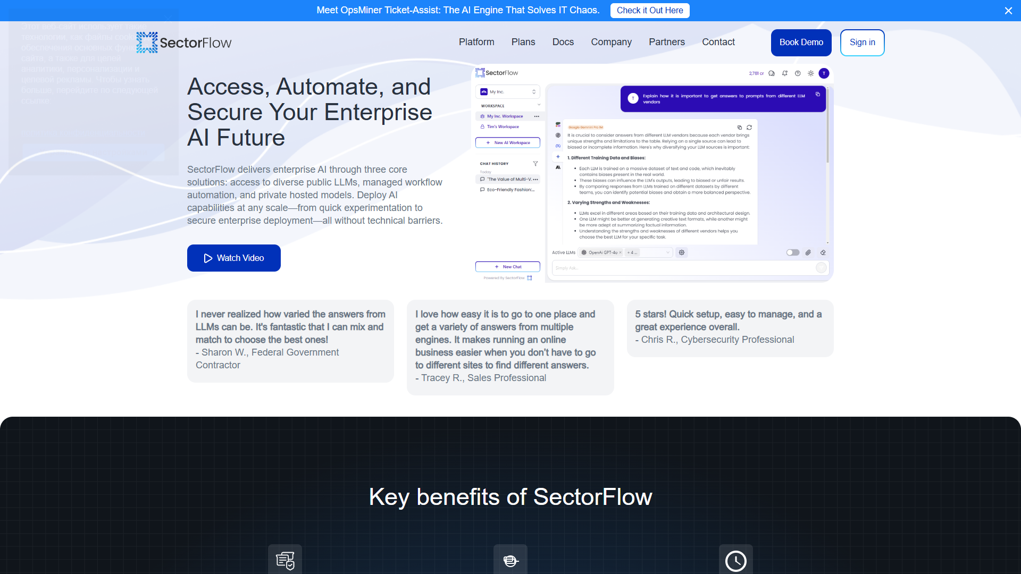This screenshot has width=1021, height=574.
Task: Start a New Chat in app preview
Action: [x=508, y=267]
